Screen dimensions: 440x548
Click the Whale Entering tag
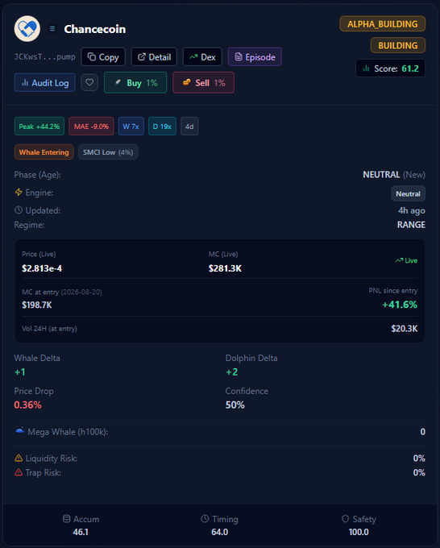click(x=44, y=152)
